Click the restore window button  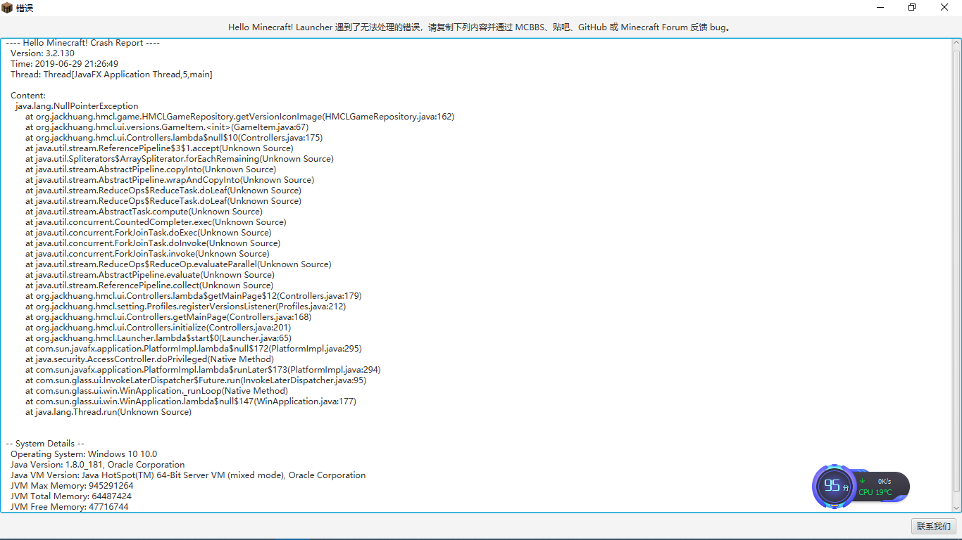pos(911,7)
